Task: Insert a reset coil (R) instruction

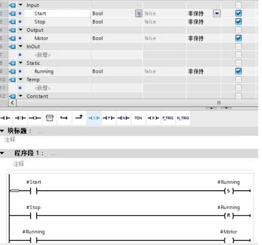Action: 153,118
